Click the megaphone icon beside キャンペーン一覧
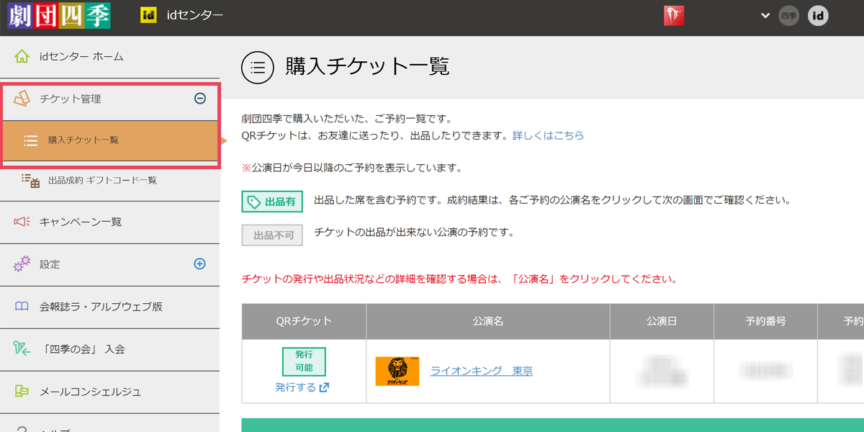The image size is (864, 432). 22,222
